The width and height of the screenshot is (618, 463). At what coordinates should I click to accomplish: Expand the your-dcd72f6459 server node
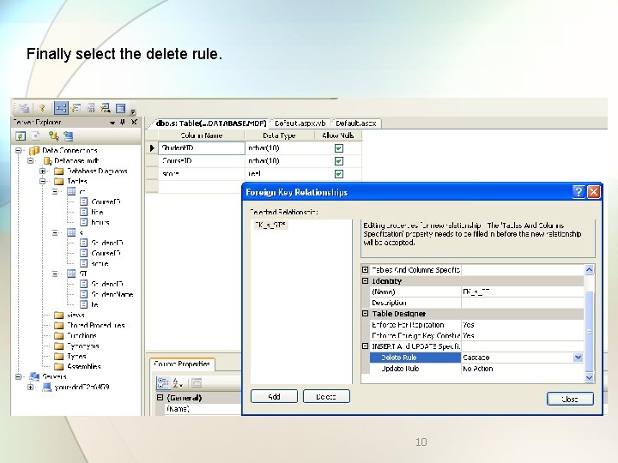coord(30,387)
